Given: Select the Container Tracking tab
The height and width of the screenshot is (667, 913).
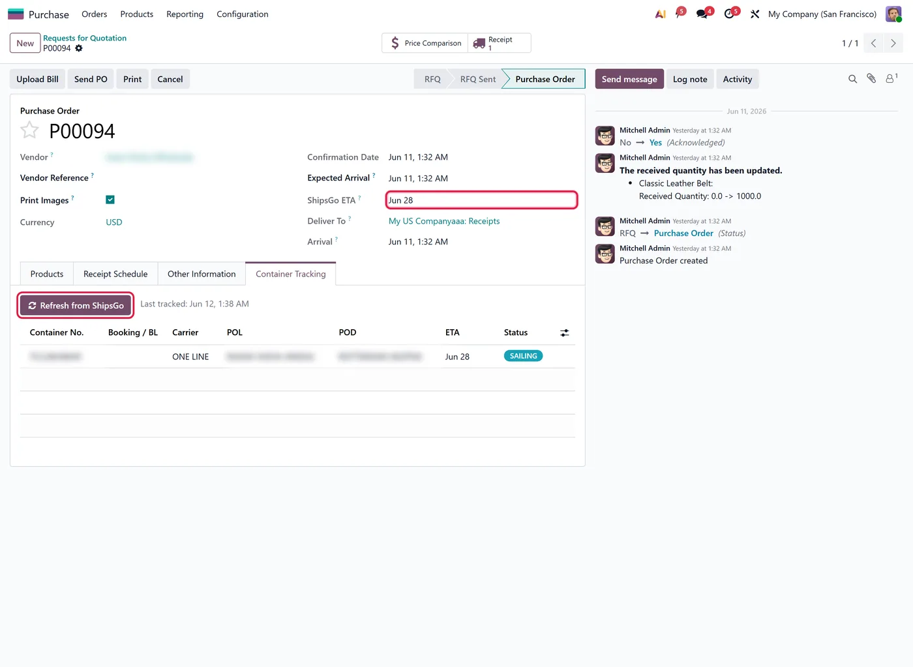Looking at the screenshot, I should [x=291, y=274].
